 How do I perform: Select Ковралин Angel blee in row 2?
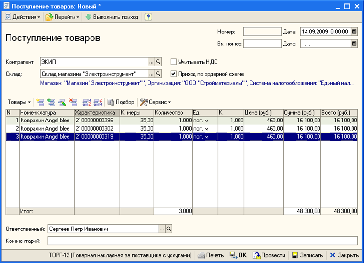click(46, 129)
